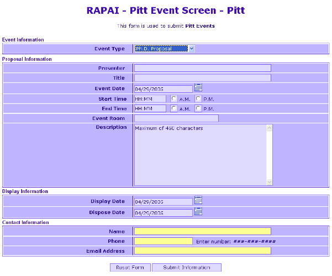Viewport: 332px width, 276px height.
Task: Focus the Event Room input field
Action: 176,118
